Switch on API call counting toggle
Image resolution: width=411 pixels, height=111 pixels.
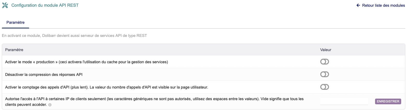[324, 87]
